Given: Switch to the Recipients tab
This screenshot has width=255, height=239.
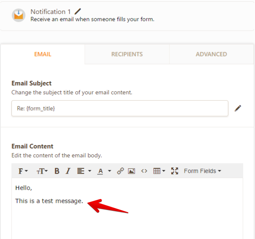Looking at the screenshot, I should point(127,54).
